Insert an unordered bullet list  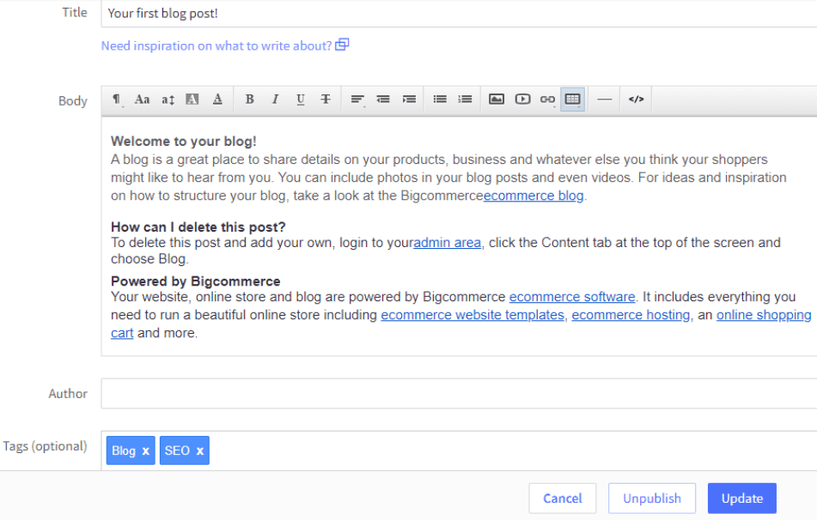pos(440,99)
